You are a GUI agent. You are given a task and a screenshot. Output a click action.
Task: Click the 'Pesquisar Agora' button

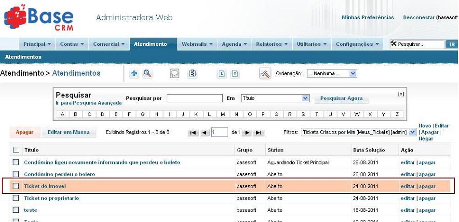(341, 98)
